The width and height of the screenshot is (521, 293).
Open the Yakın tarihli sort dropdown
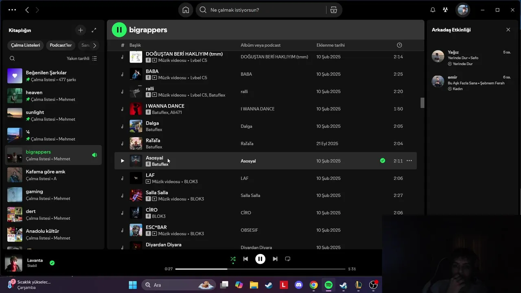click(82, 58)
